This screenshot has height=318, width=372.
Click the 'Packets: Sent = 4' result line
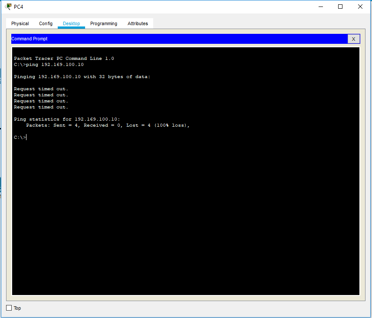coord(108,125)
